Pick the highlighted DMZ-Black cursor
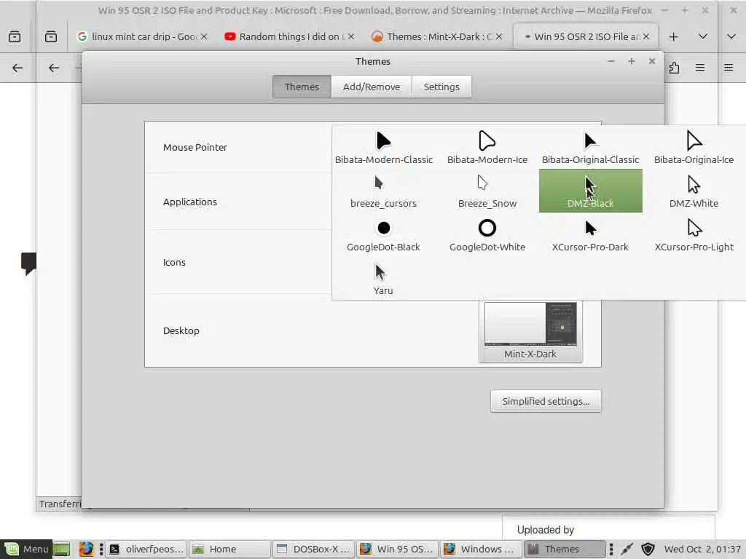The width and height of the screenshot is (746, 559). 590,191
